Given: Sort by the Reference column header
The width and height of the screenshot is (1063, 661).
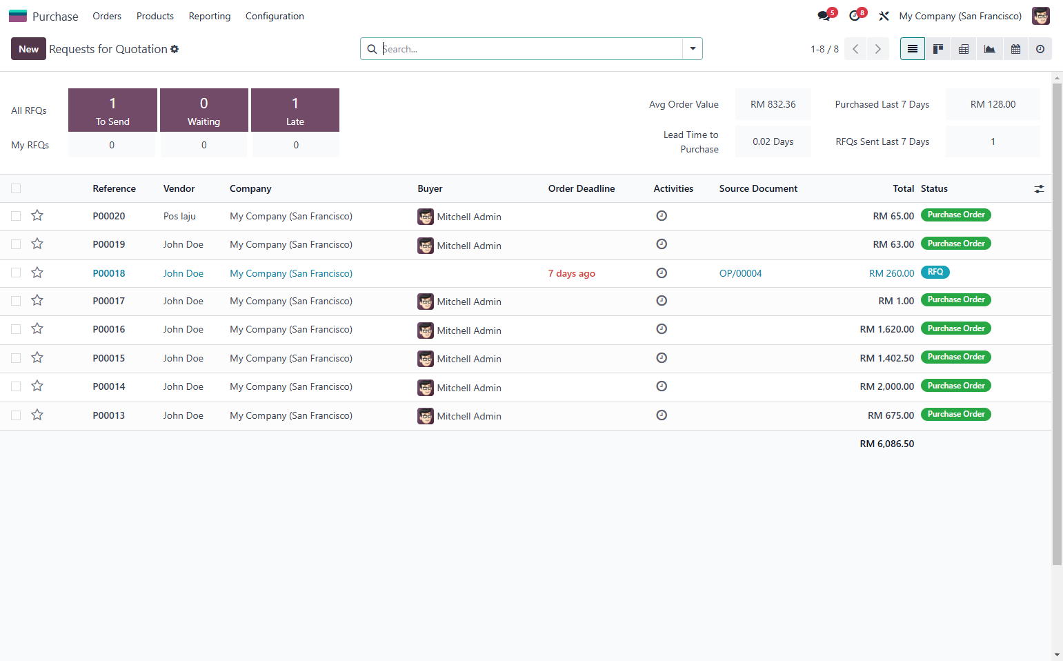Looking at the screenshot, I should [115, 188].
